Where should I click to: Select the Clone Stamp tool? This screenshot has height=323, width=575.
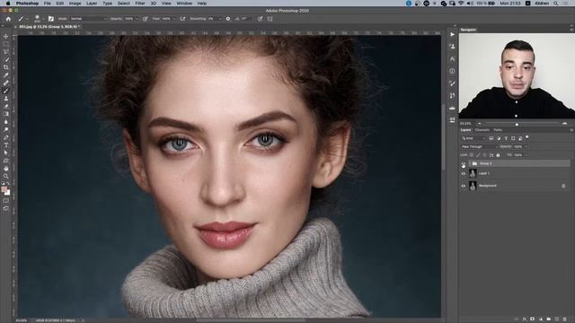(6, 98)
